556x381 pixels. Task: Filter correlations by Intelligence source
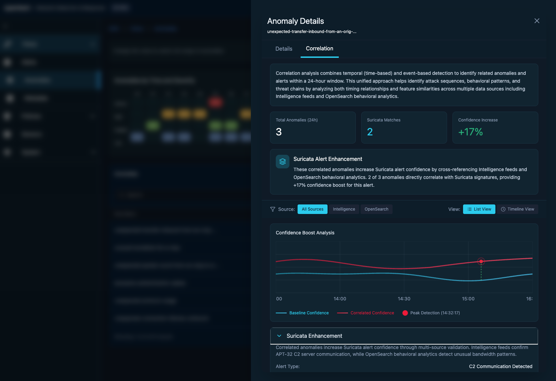pos(344,209)
